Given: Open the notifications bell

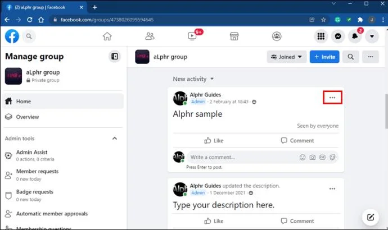Looking at the screenshot, I should coord(355,36).
